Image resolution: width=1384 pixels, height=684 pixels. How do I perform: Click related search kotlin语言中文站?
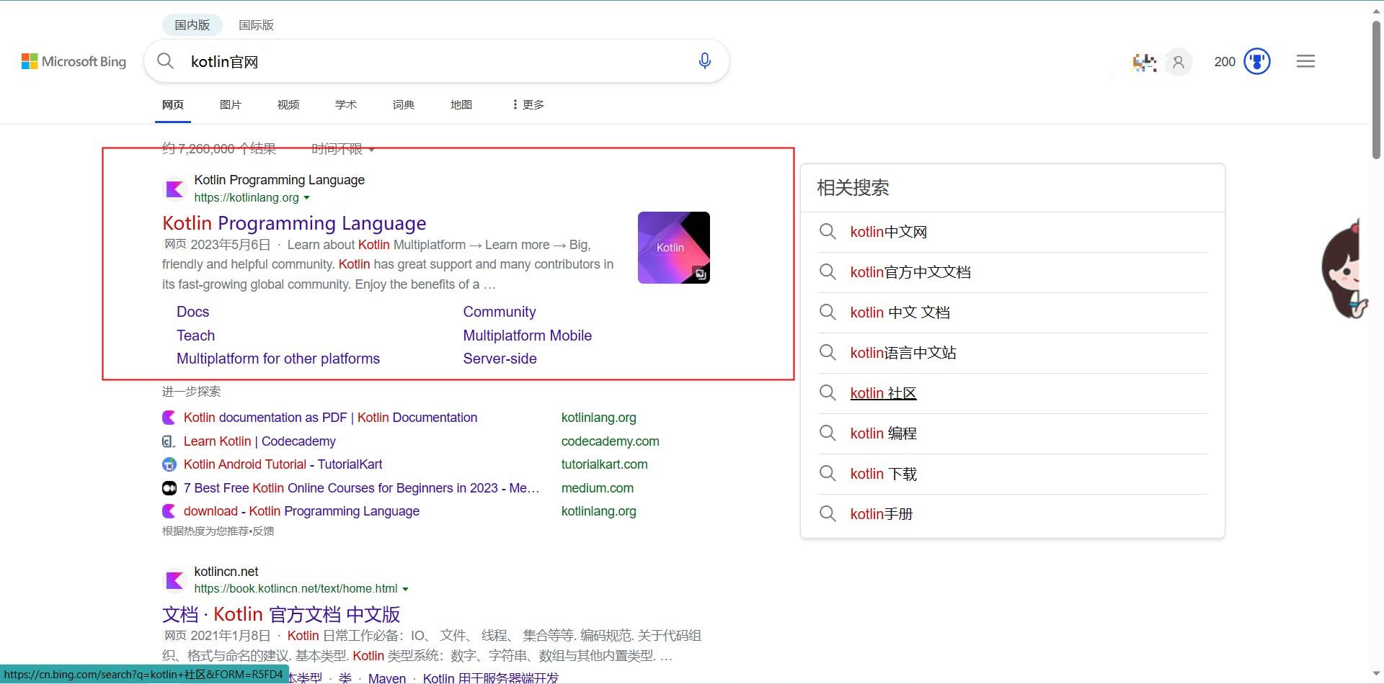pyautogui.click(x=903, y=353)
